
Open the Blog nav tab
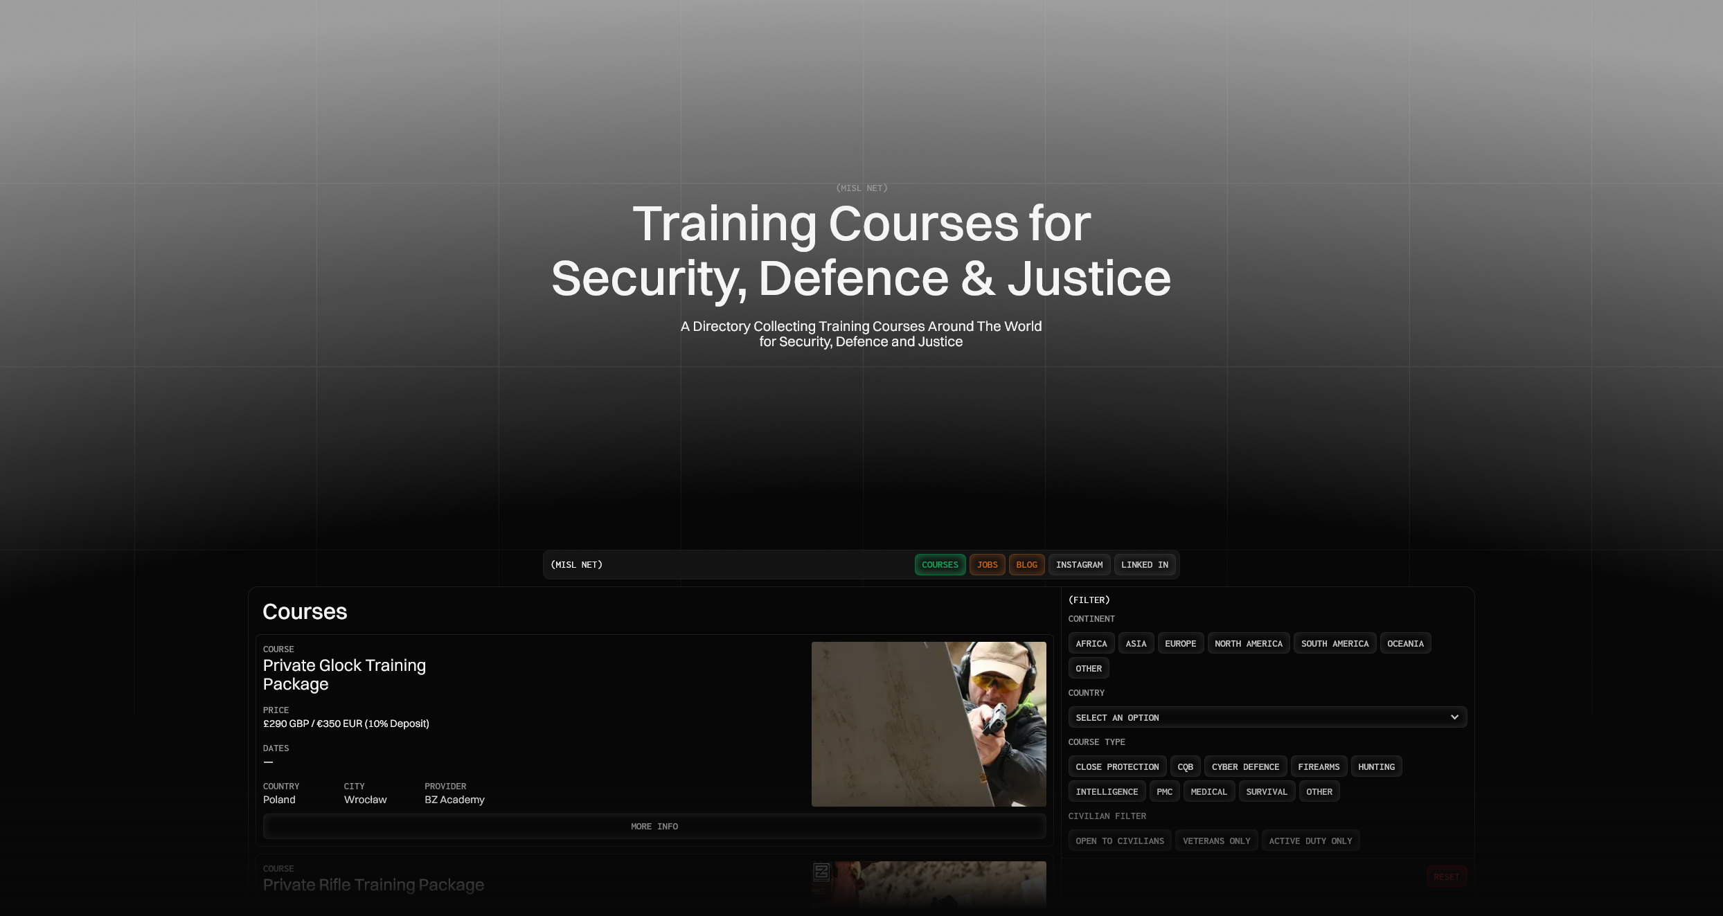coord(1026,565)
